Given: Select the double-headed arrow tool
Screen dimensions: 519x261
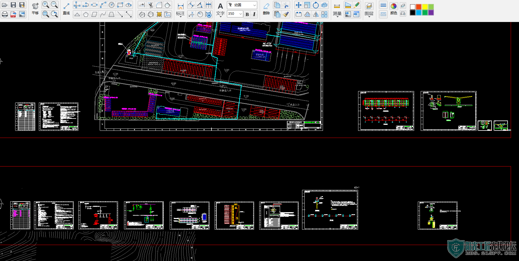Looking at the screenshot, I should 129,14.
